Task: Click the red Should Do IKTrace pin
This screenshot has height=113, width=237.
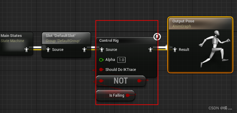Action: [101, 70]
